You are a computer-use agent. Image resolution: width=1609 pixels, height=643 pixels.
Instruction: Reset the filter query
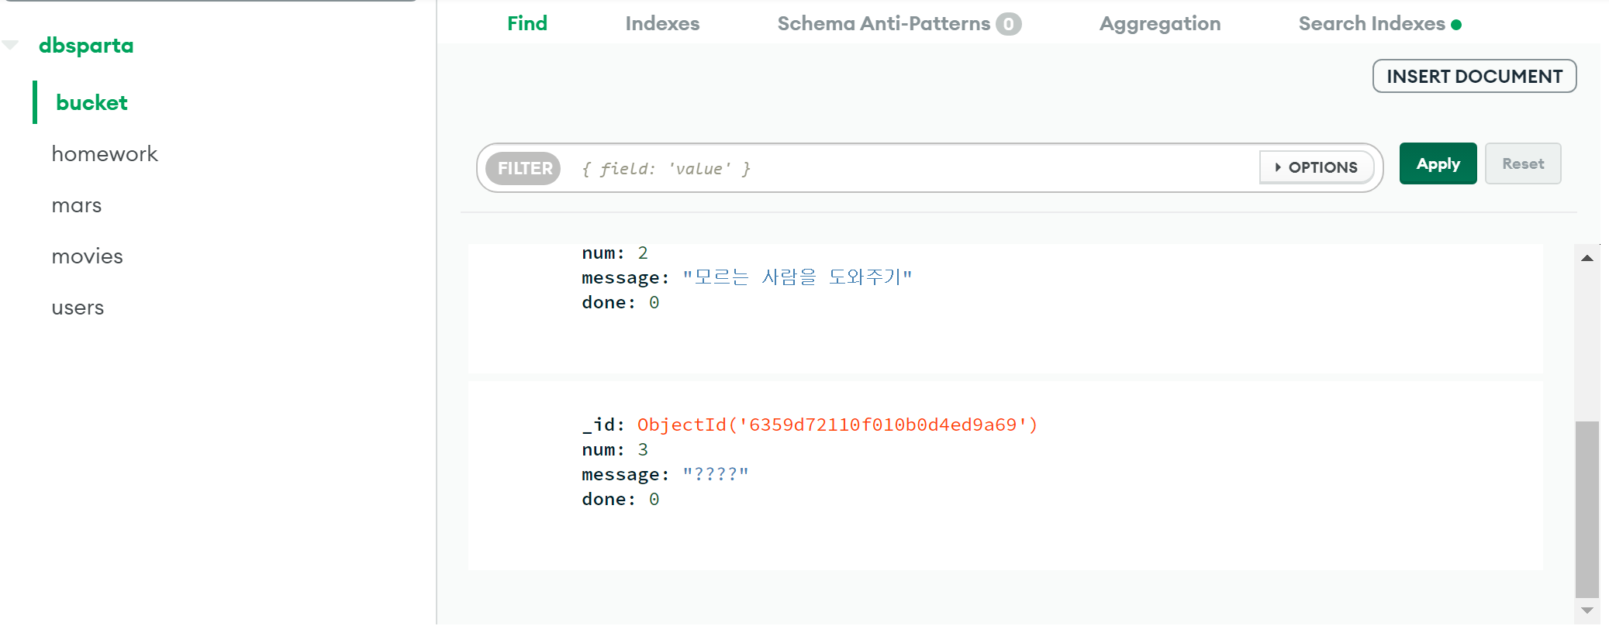tap(1523, 163)
